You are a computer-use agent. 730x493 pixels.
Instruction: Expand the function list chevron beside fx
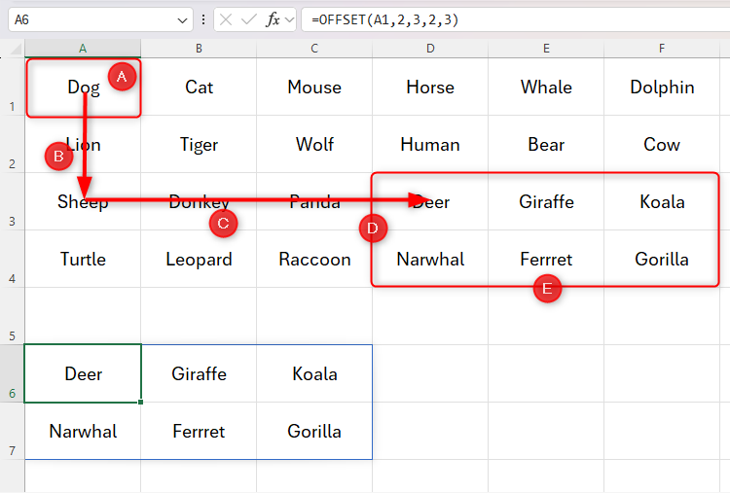coord(289,19)
